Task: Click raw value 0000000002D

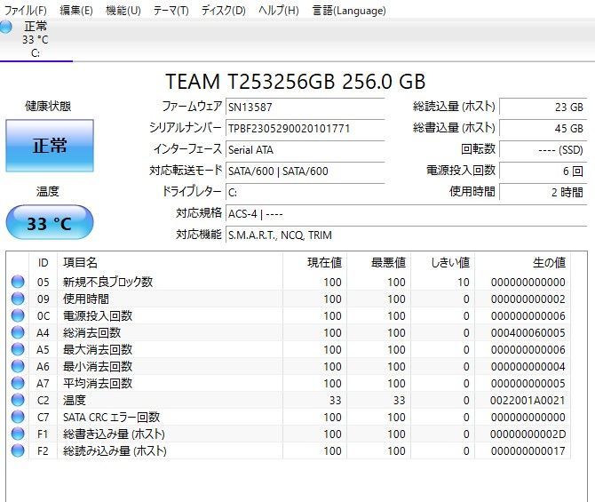Action: click(x=528, y=434)
